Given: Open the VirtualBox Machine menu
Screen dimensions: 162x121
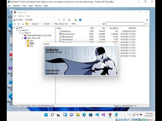Looking at the screenshot, I should pyautogui.click(x=16, y=6).
